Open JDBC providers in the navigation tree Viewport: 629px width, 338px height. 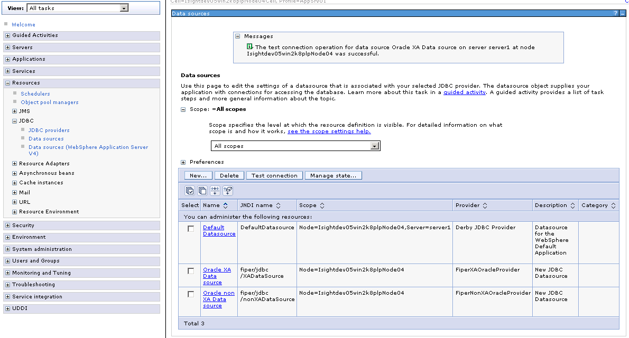click(x=49, y=130)
